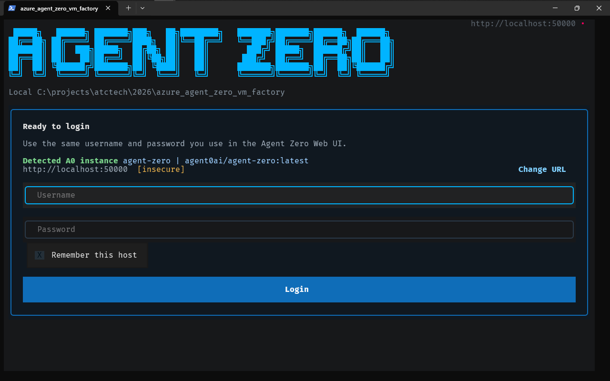Viewport: 610px width, 381px height.
Task: Close the terminal window
Action: point(599,8)
